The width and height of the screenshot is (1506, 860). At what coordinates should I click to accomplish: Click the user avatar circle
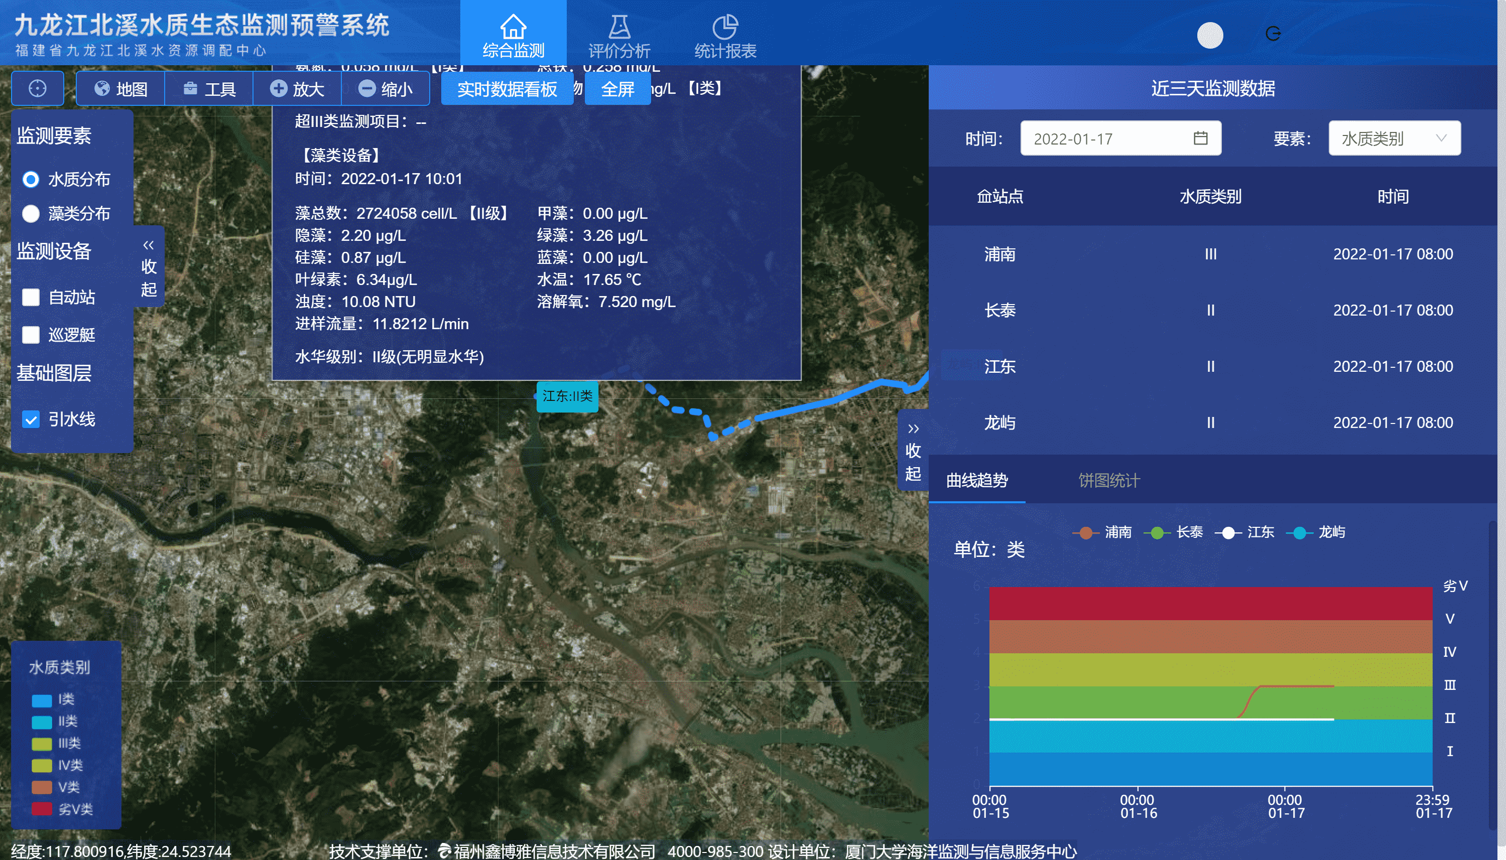1209,36
